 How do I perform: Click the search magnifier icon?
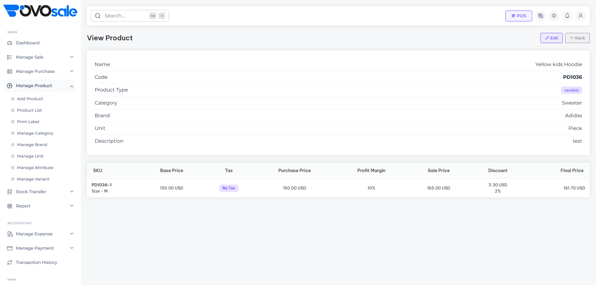click(x=98, y=16)
